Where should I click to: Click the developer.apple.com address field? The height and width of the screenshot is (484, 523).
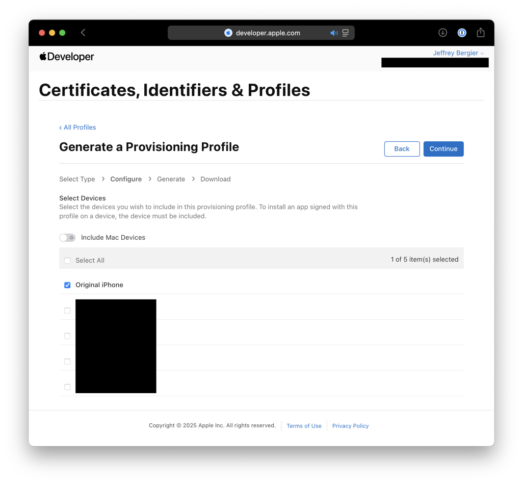(x=268, y=33)
